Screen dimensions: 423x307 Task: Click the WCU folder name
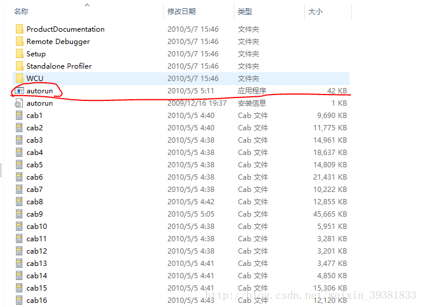click(x=35, y=79)
